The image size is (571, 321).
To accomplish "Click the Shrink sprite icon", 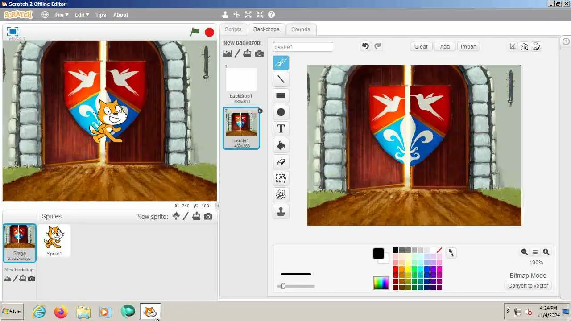I will [260, 15].
